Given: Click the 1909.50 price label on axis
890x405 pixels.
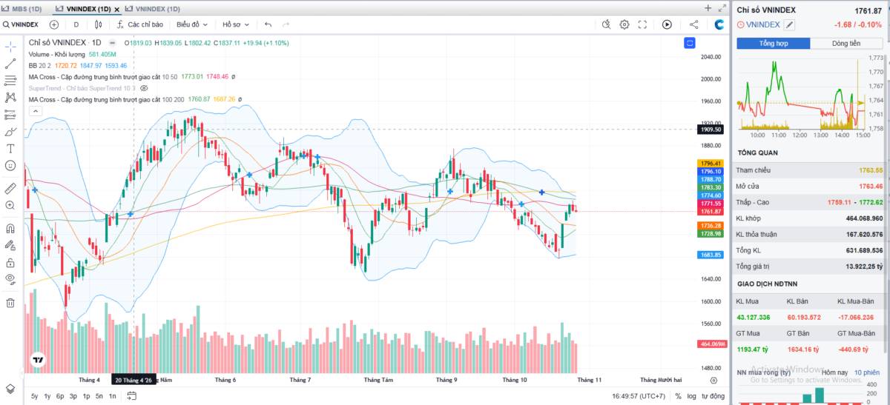Looking at the screenshot, I should point(712,129).
